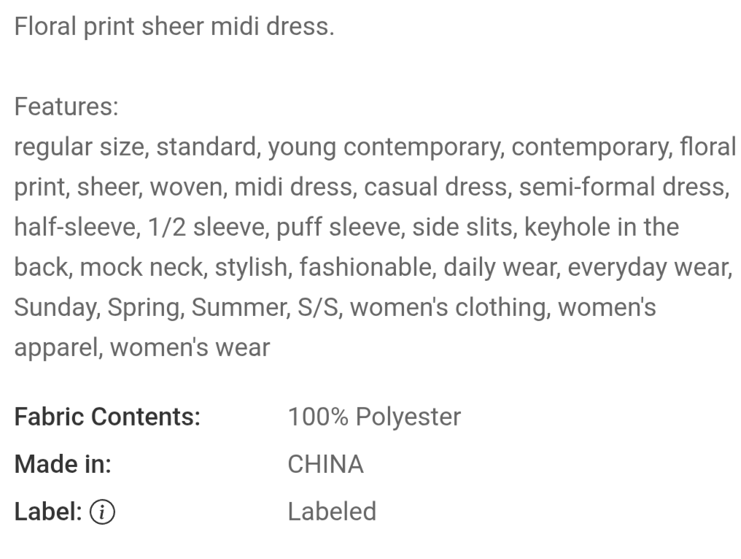
Task: Click the Floral print sheer midi dress title
Action: (x=174, y=26)
